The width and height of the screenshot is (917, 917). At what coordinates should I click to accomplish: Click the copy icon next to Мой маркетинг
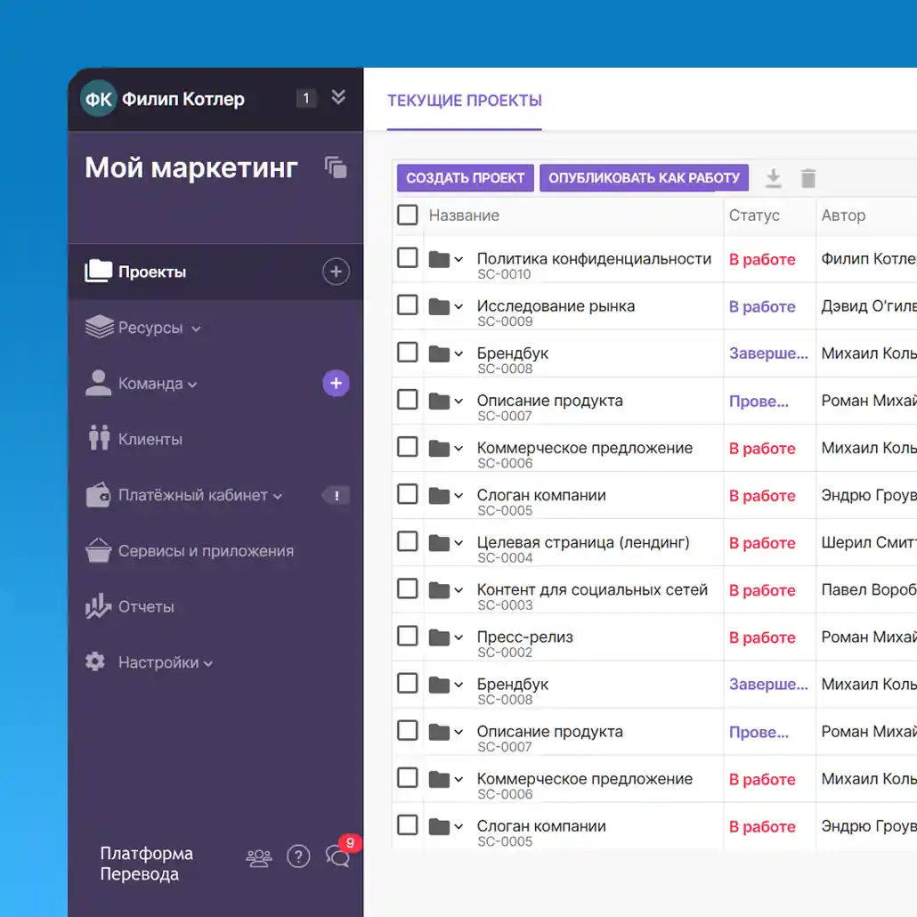336,166
